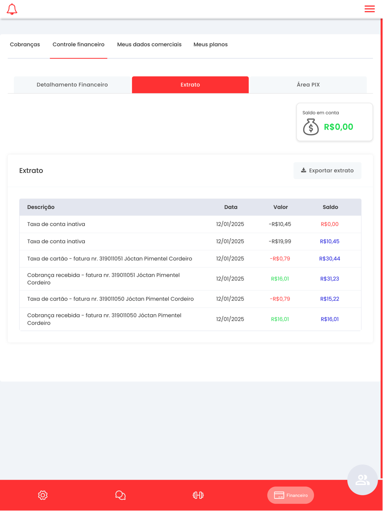This screenshot has width=383, height=511.
Task: Click Cobrança recebida fatura 319011050 description
Action: point(104,319)
